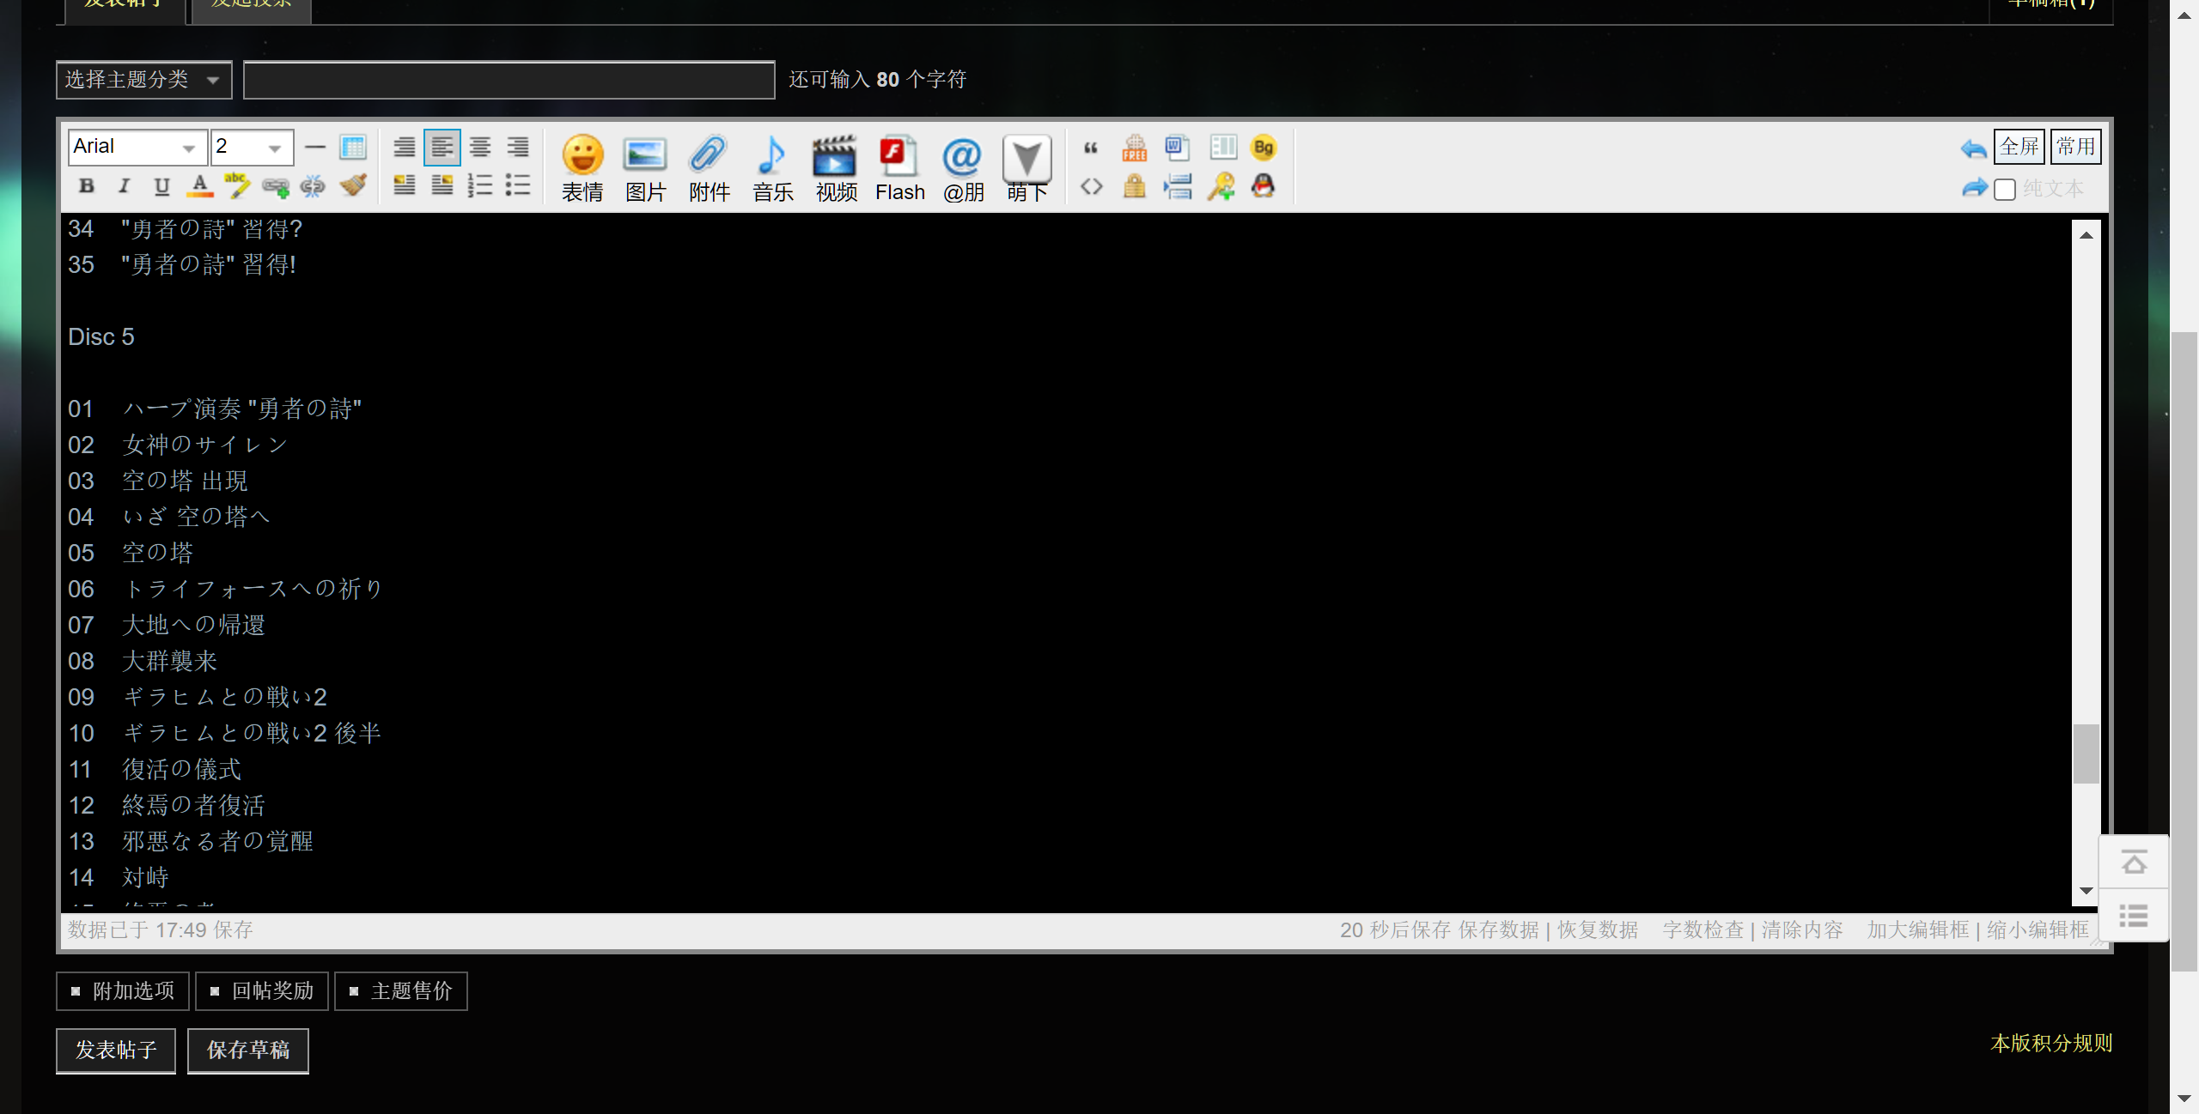This screenshot has height=1114, width=2199.
Task: Click 字数检查 word count check
Action: 1703,930
